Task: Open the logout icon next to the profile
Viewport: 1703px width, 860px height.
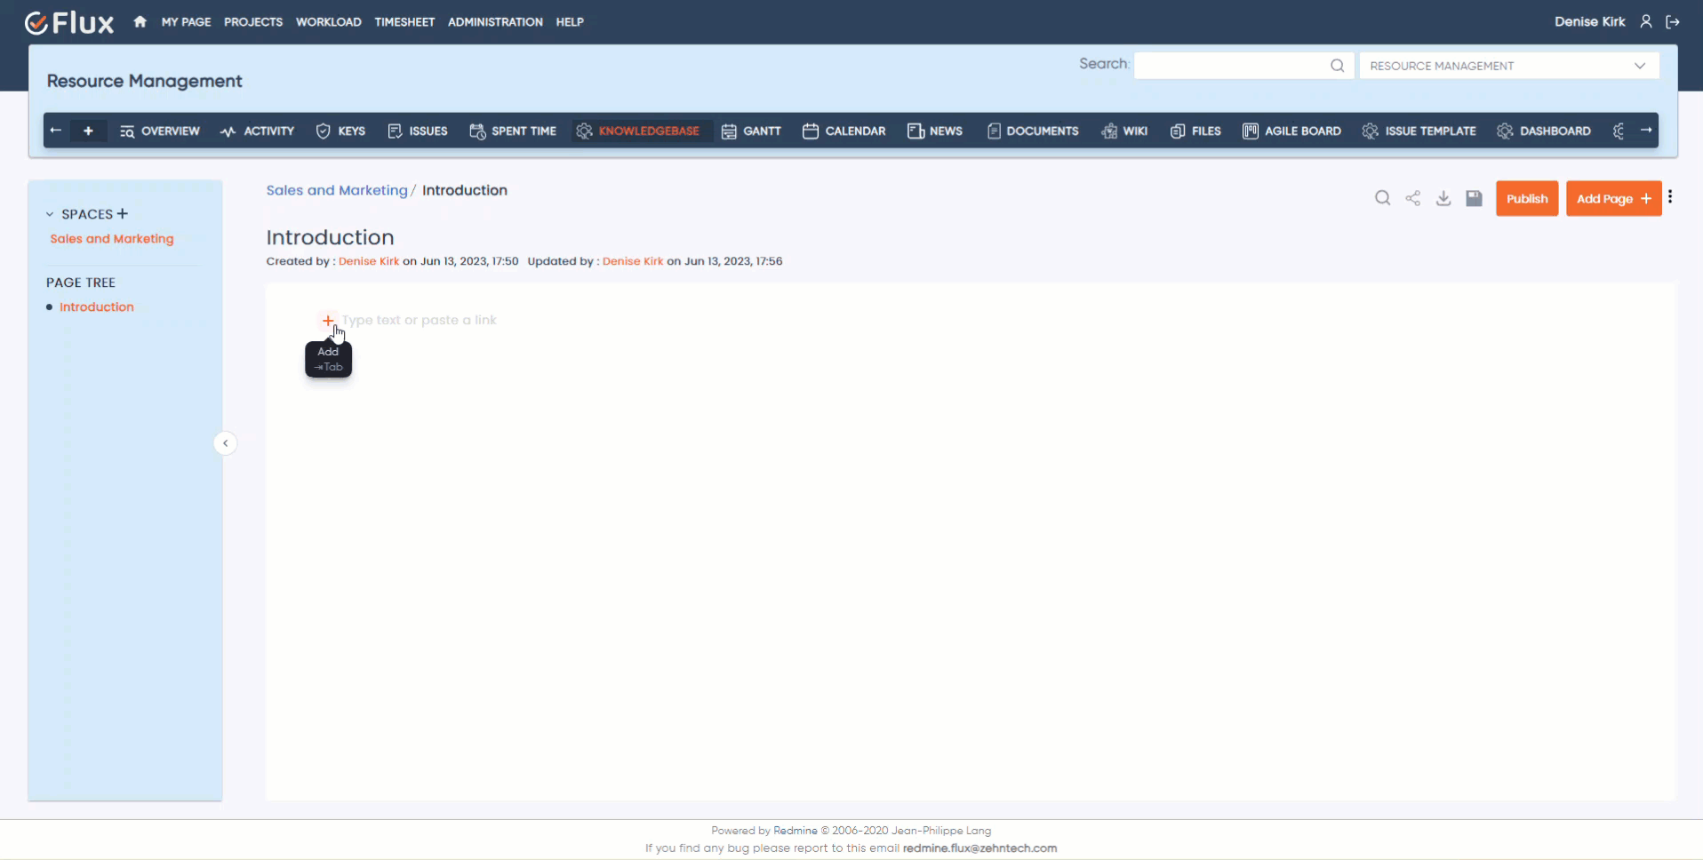Action: 1674,21
